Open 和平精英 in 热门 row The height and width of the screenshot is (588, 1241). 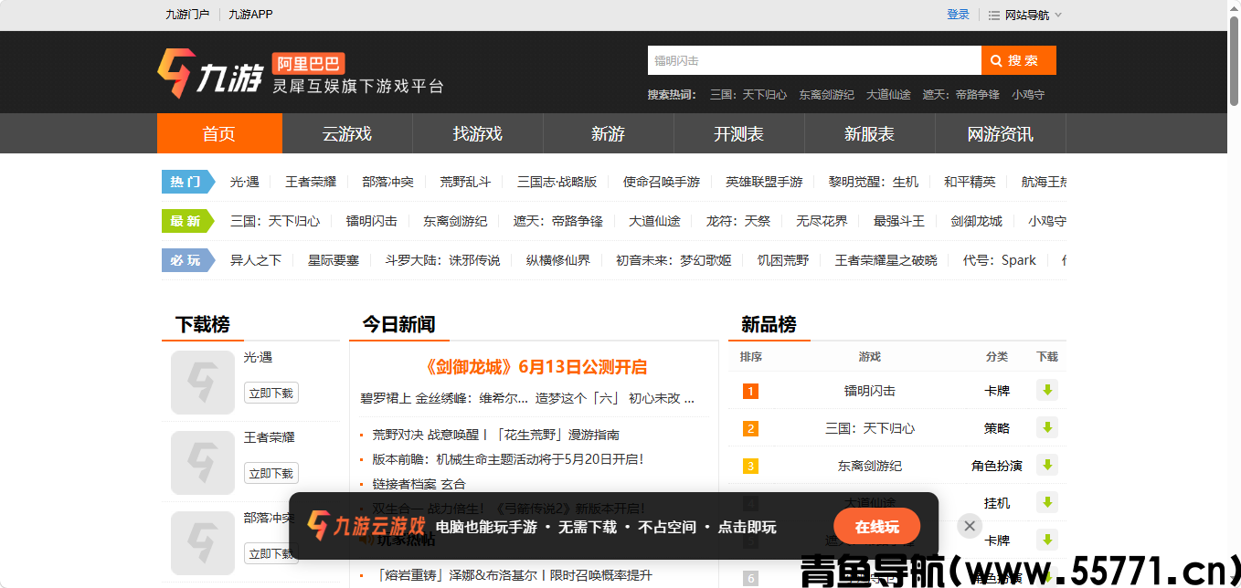(x=970, y=182)
